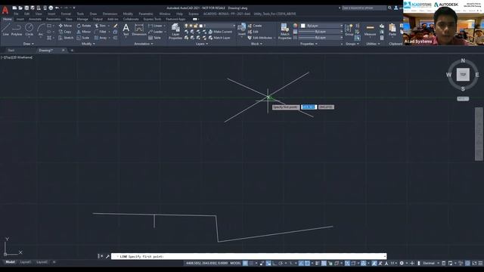
Task: Click the Save icon in quick access toolbar
Action: tap(26, 8)
